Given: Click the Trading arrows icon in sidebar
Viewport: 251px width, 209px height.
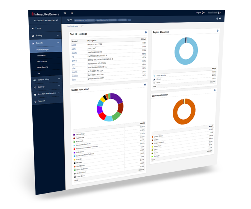Looking at the screenshot, I should pos(33,36).
